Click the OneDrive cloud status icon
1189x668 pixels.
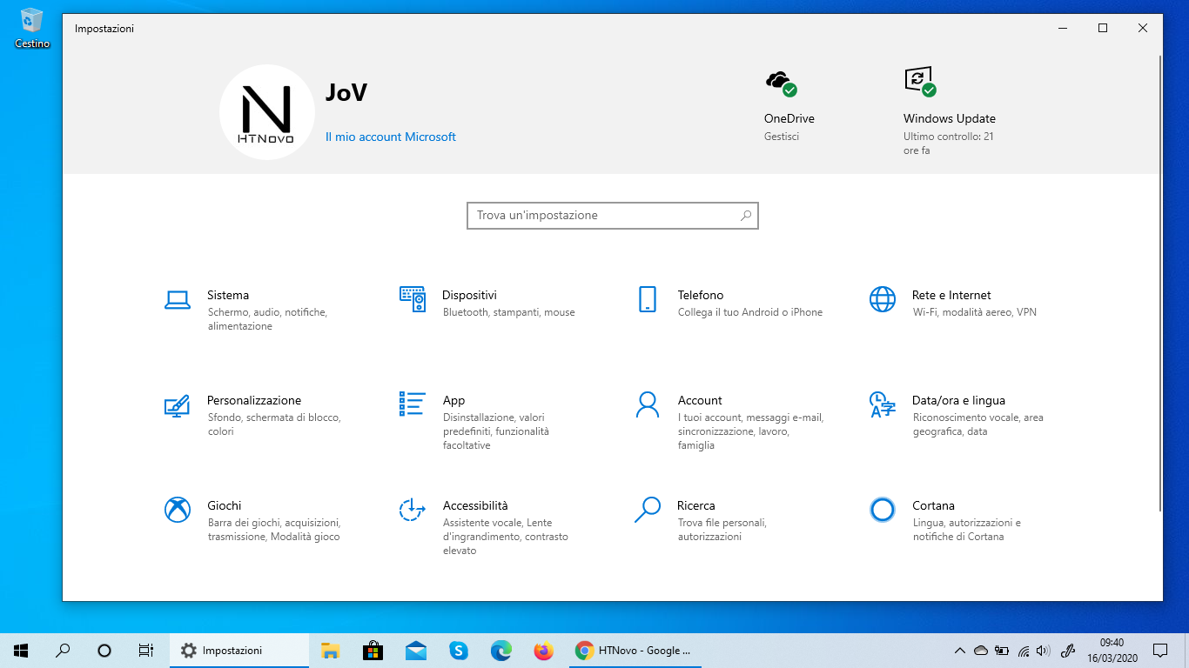pyautogui.click(x=781, y=83)
